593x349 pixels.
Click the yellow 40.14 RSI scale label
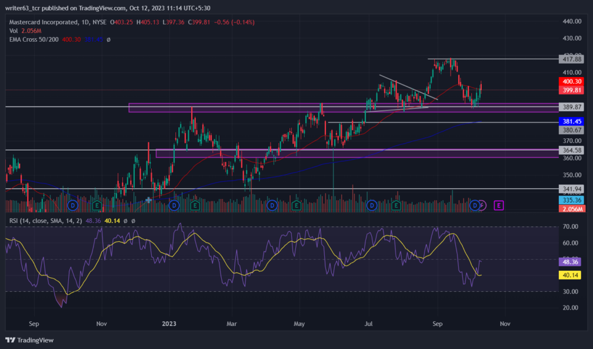(x=570, y=275)
